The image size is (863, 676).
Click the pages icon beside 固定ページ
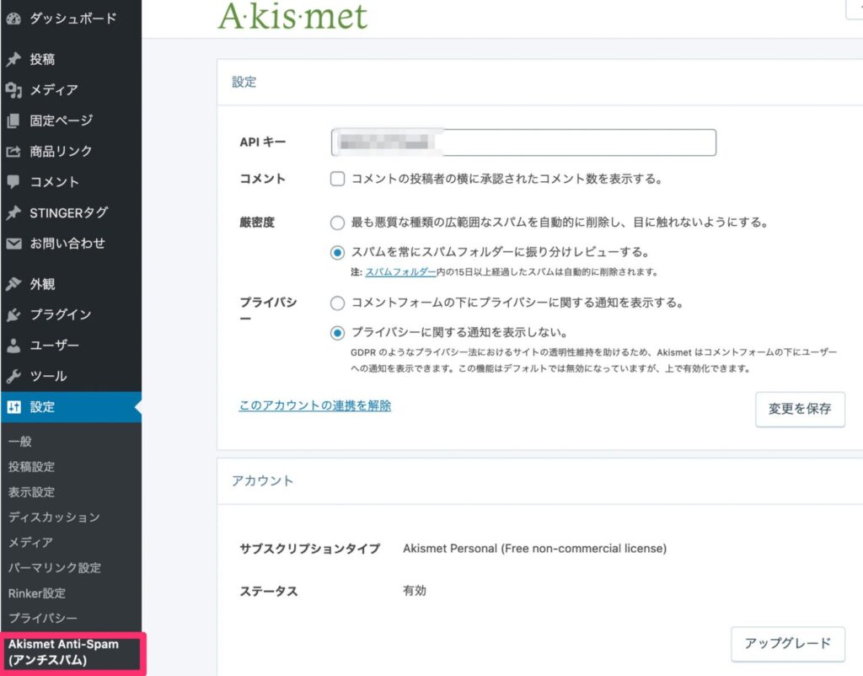pyautogui.click(x=13, y=121)
